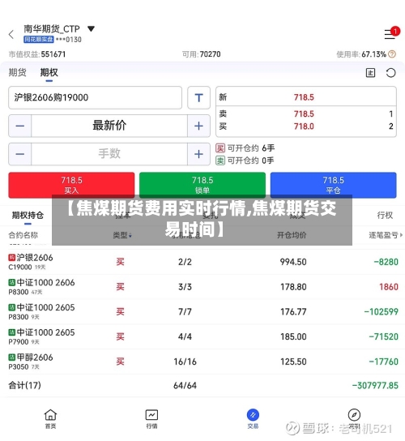Click the sell price 718.5 in quotes
Screen dimensions: 405x441
click(x=304, y=114)
